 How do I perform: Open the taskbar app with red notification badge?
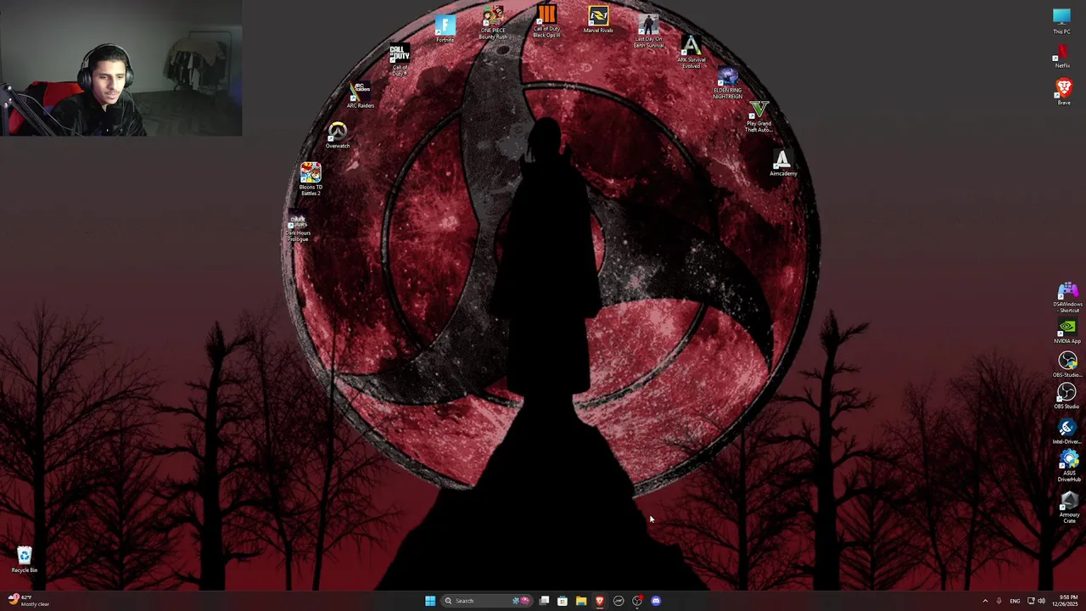point(637,601)
